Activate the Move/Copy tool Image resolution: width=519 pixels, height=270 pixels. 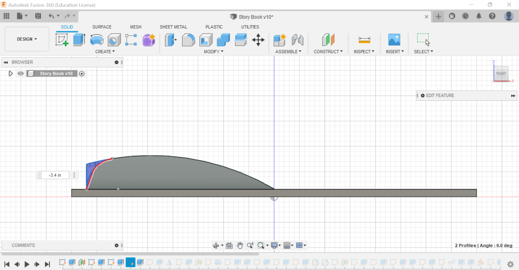[x=258, y=40]
